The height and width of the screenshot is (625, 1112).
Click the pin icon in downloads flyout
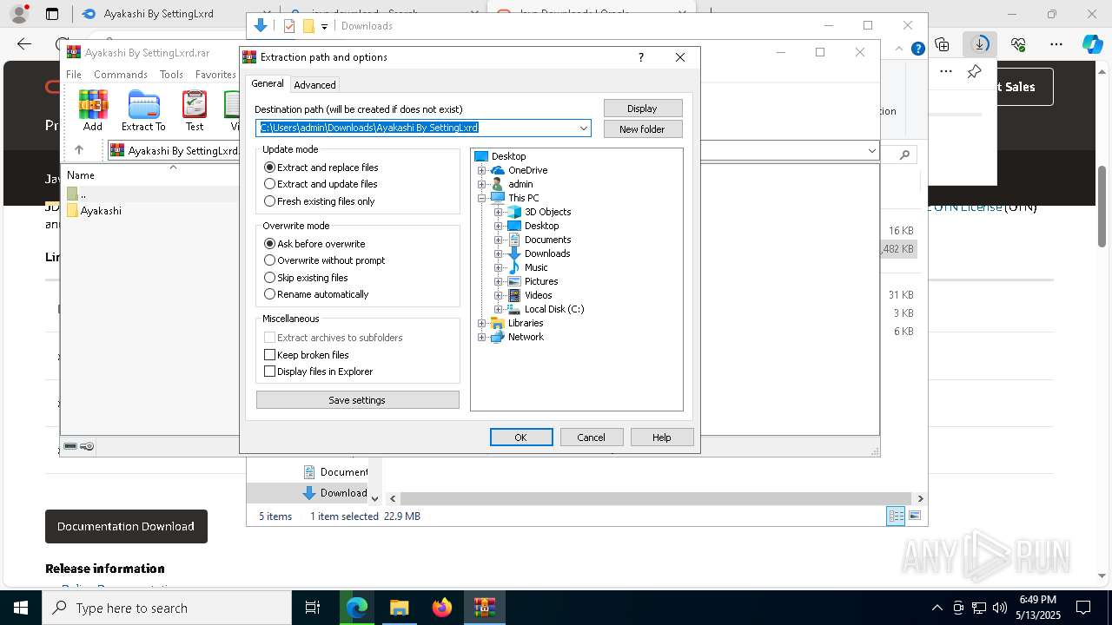click(975, 72)
